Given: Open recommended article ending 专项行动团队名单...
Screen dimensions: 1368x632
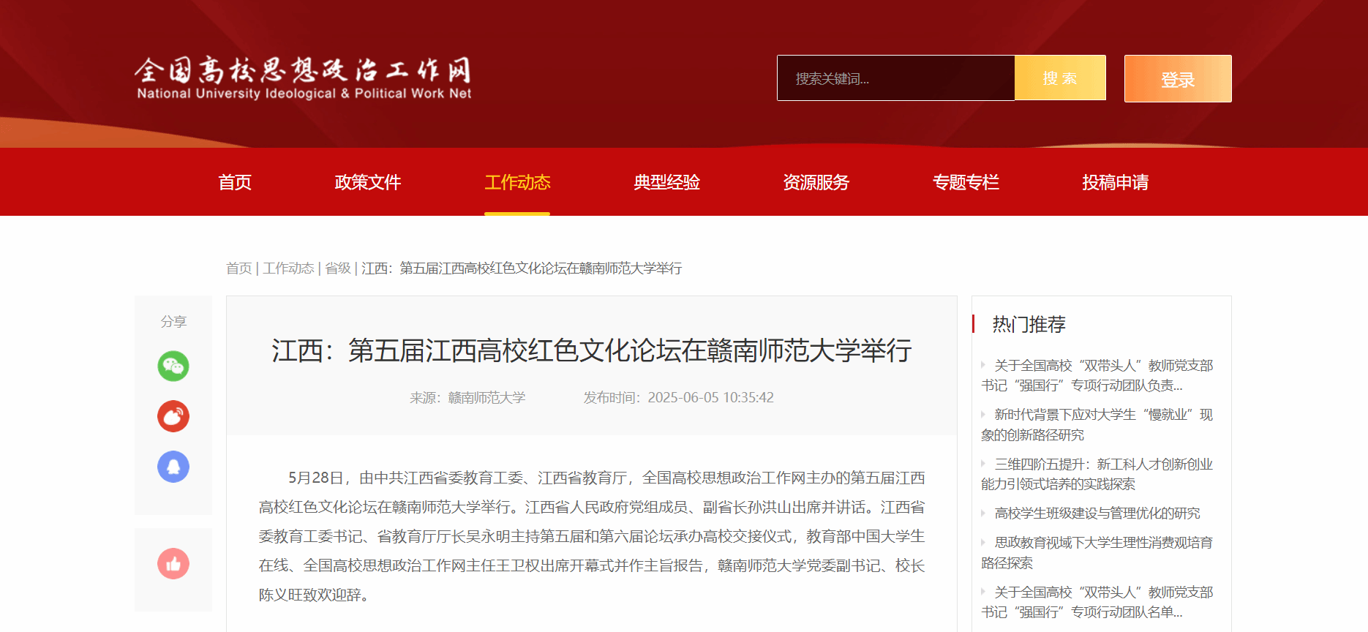Looking at the screenshot, I should pos(1097,602).
